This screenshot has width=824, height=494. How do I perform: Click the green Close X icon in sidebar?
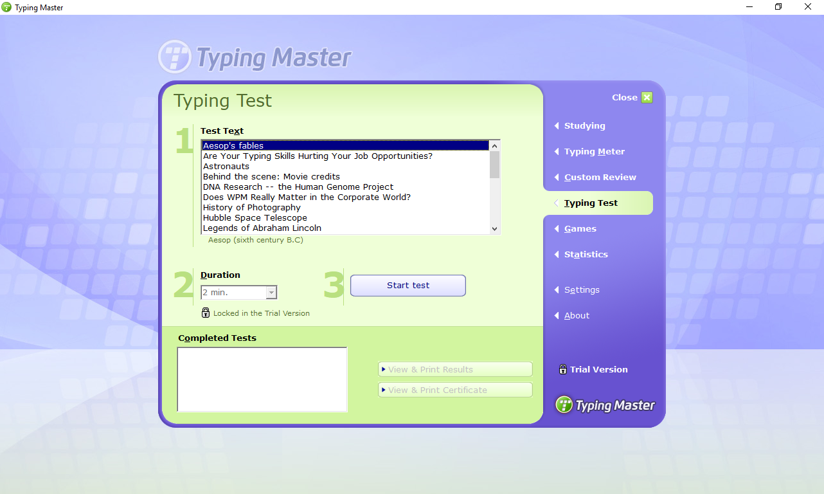647,97
